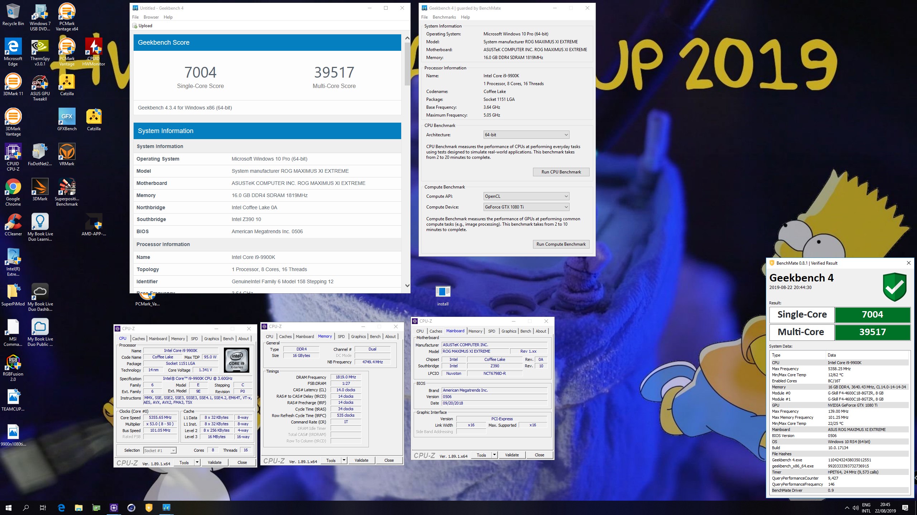917x515 pixels.
Task: Open the GFXBench desktop icon
Action: coord(67,119)
